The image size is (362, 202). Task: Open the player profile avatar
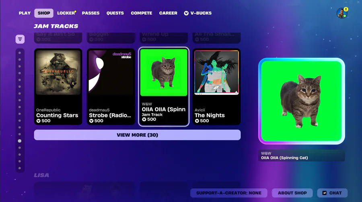[341, 13]
